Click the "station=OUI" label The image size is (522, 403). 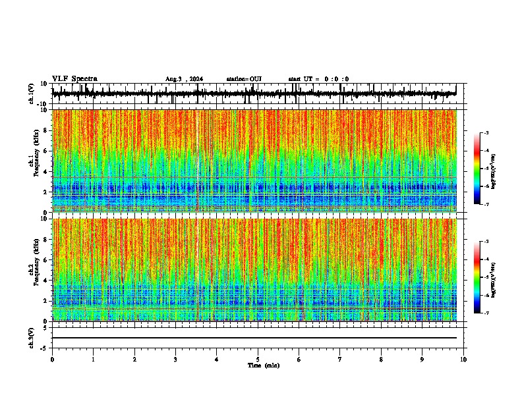click(x=244, y=79)
